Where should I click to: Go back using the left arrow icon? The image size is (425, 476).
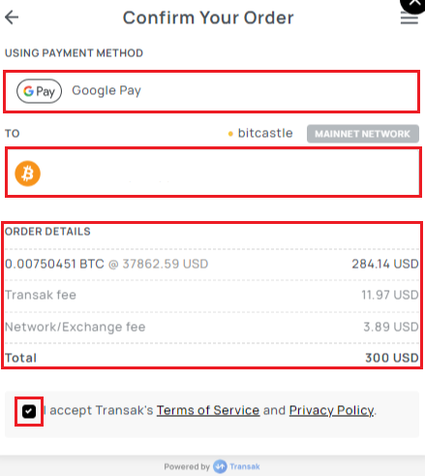(x=12, y=17)
